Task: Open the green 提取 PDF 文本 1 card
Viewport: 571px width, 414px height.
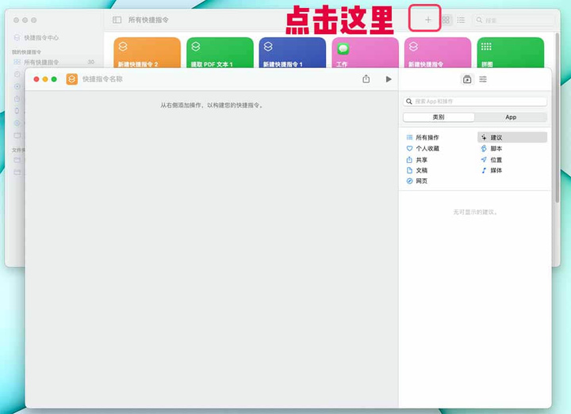Action: [220, 53]
